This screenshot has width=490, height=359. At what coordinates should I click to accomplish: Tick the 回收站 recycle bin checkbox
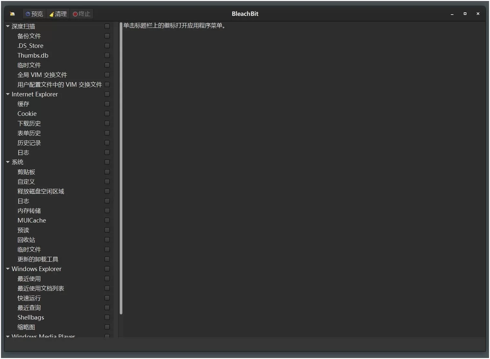(x=107, y=240)
